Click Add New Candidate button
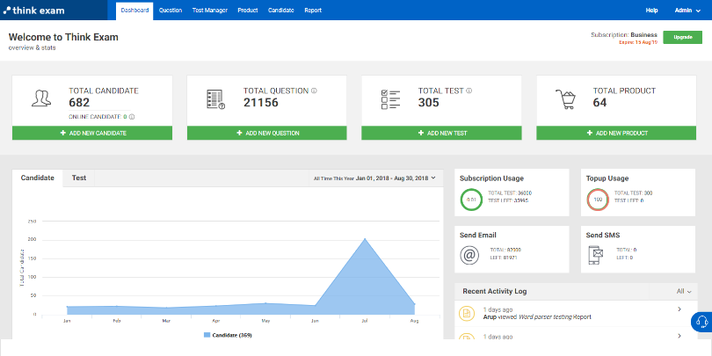 point(92,133)
